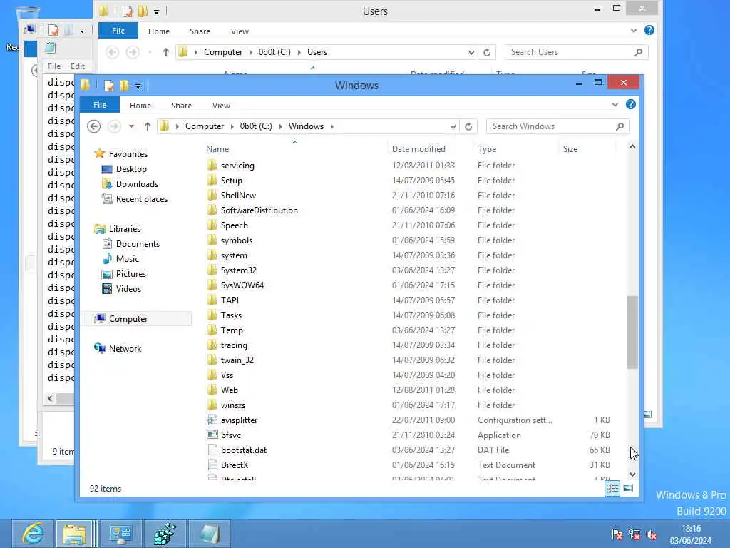This screenshot has height=548, width=730.
Task: Open Quick Access Toolbar dropdown in Windows window
Action: [138, 86]
